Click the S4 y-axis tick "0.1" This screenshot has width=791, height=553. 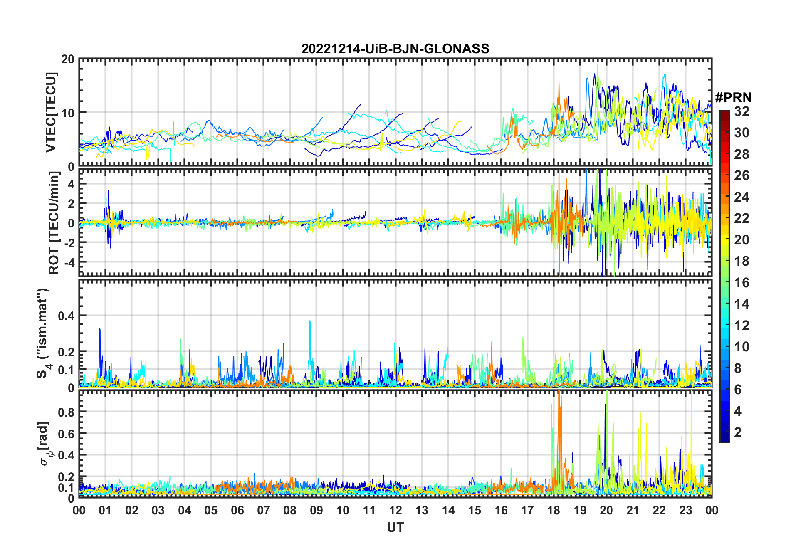(x=66, y=370)
